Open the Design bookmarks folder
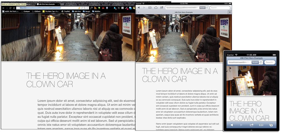The image size is (282, 134). [86, 12]
